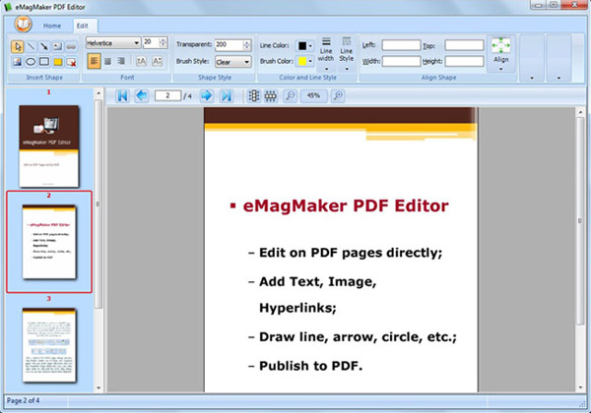Select page 2 thumbnail
Screen dimensions: 591x413
tap(49, 242)
